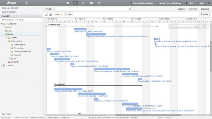Image resolution: width=212 pixels, height=119 pixels.
Task: Collapse the Communiqué group in the Gantt
Action: click(x=44, y=25)
